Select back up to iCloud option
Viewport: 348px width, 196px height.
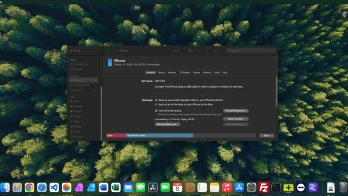point(156,100)
